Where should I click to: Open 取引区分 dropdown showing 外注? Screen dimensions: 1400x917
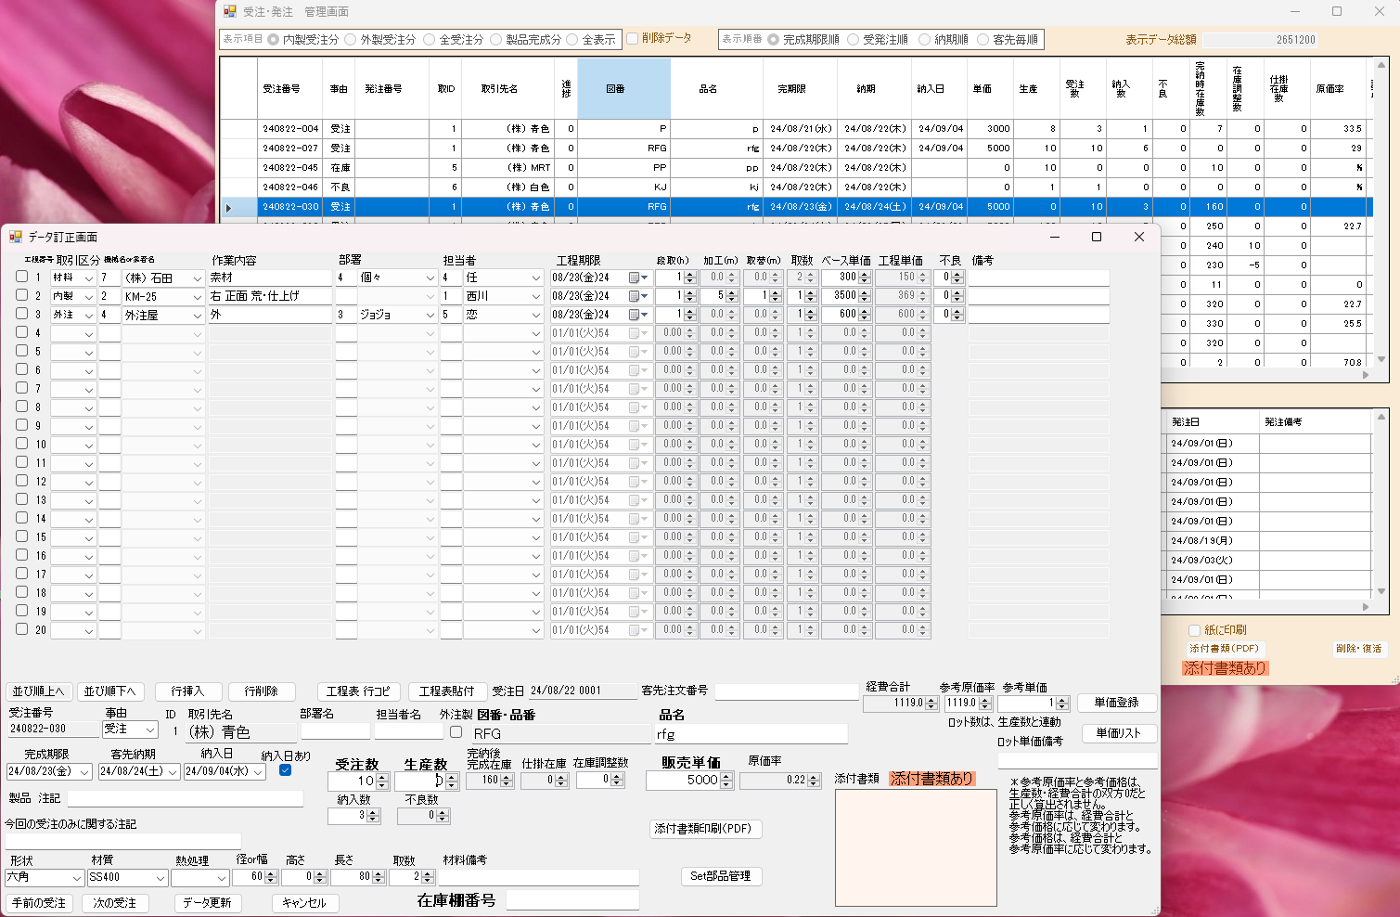click(89, 316)
